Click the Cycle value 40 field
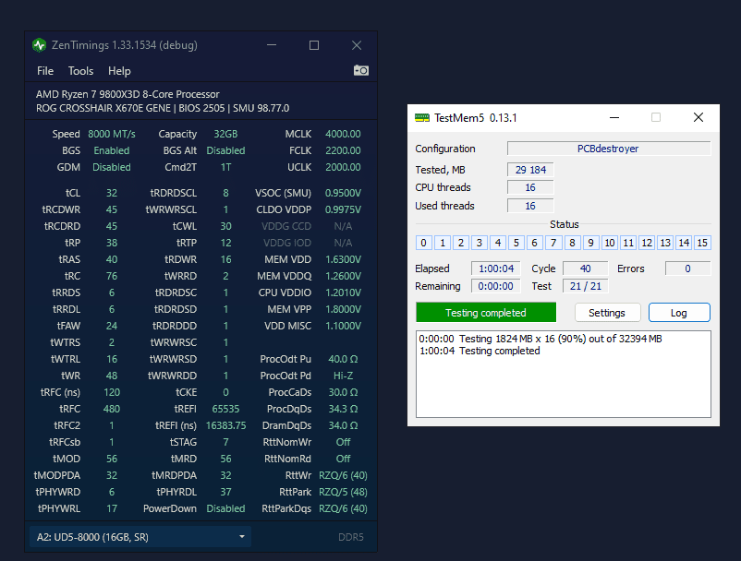 pos(586,269)
